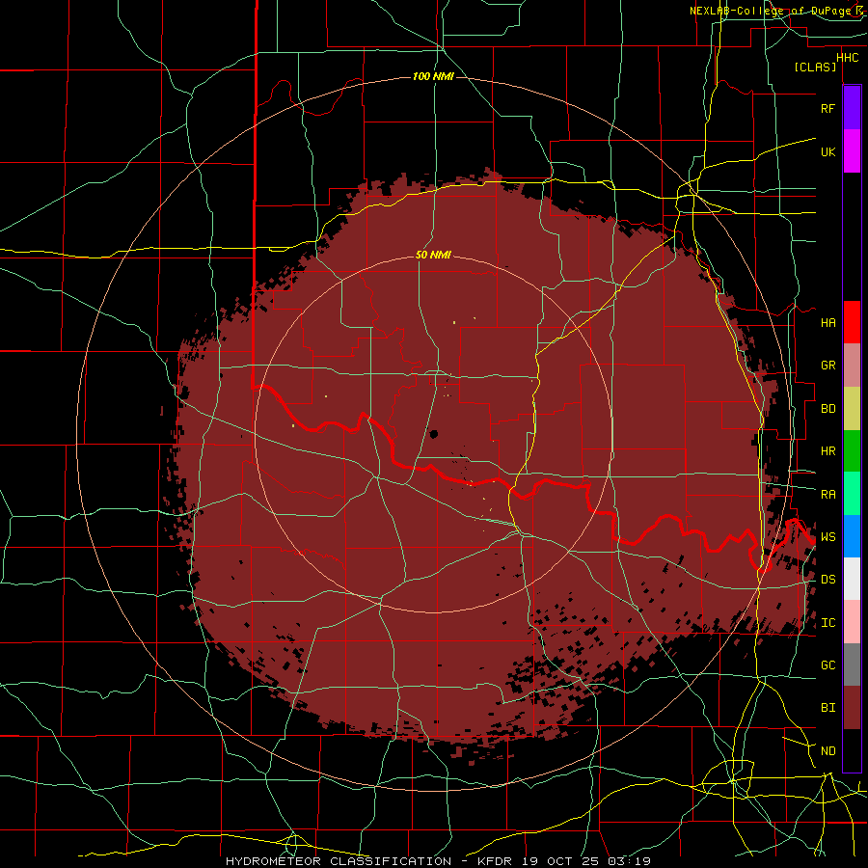Click the 50 NMI range ring label
Screen dimensions: 868x868
433,255
